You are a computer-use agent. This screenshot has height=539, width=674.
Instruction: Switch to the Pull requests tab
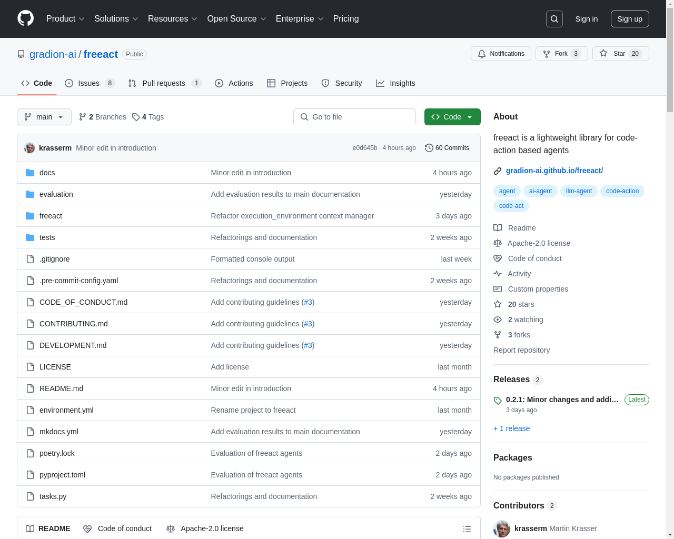point(165,83)
